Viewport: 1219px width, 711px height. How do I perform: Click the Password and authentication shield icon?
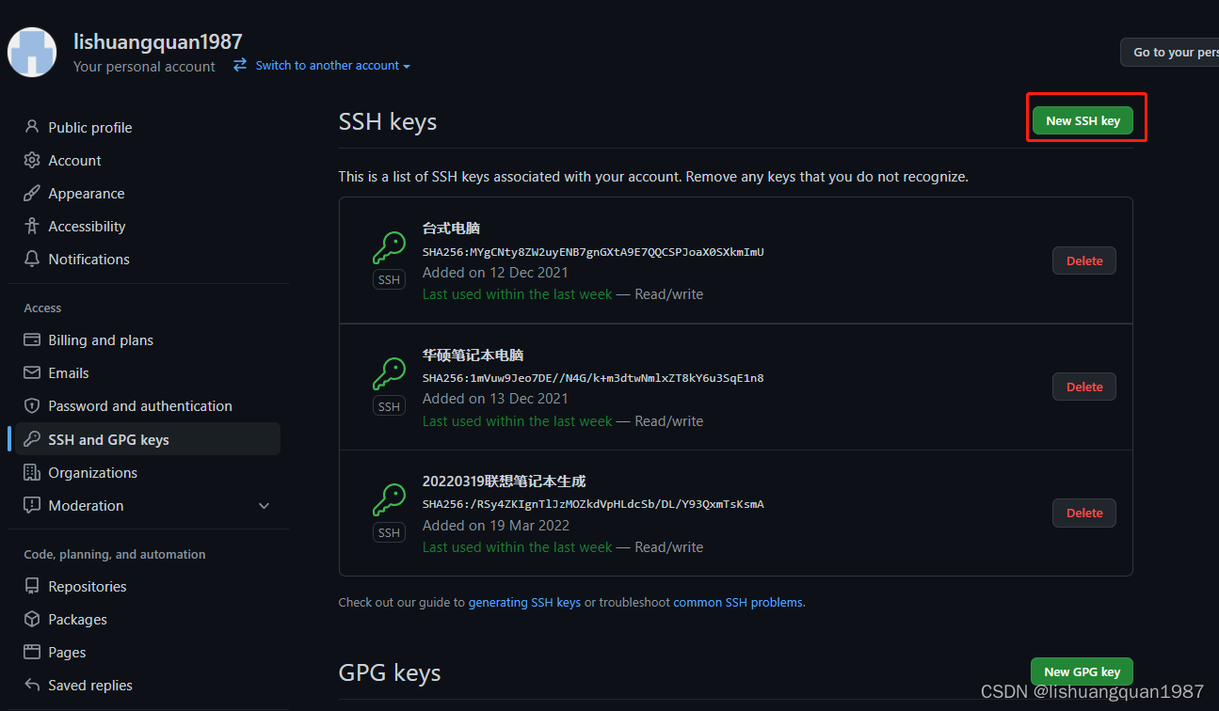[32, 405]
